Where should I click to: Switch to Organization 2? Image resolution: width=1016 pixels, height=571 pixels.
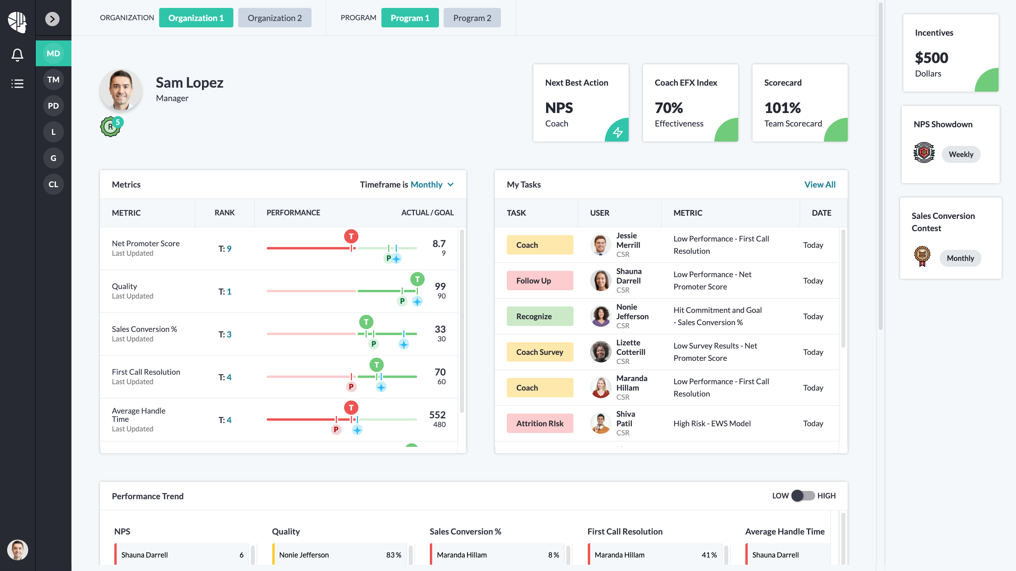pos(275,18)
